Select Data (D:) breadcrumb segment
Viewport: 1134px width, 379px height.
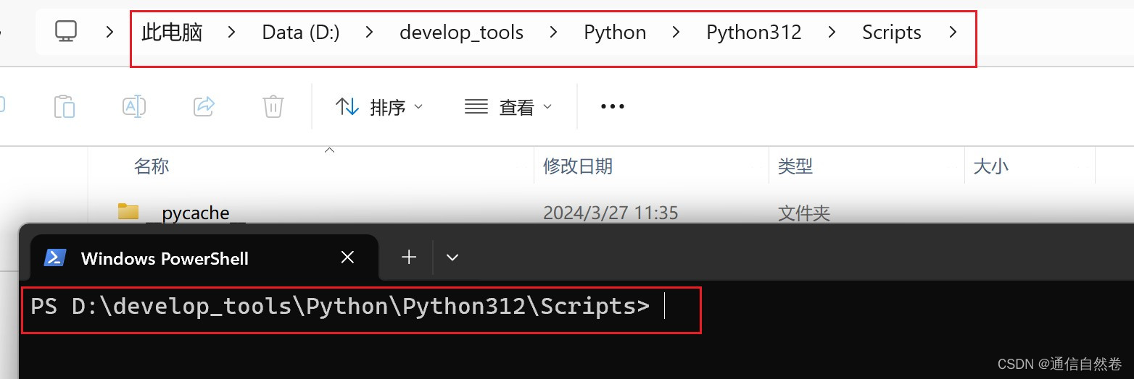click(x=301, y=32)
